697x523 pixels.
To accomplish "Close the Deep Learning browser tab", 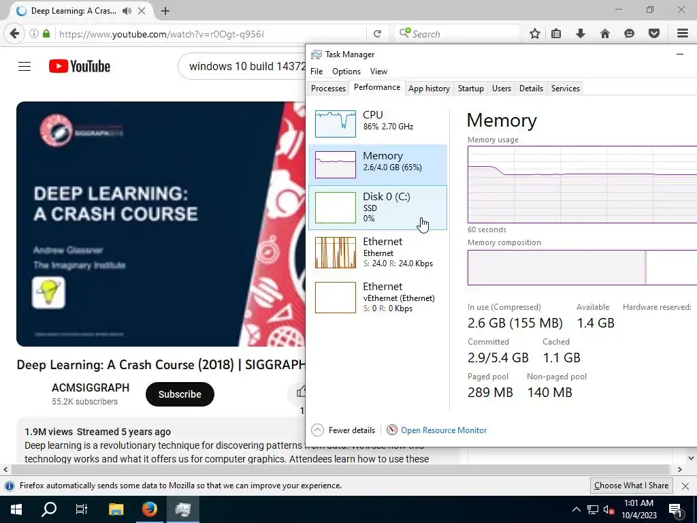I will tap(142, 11).
